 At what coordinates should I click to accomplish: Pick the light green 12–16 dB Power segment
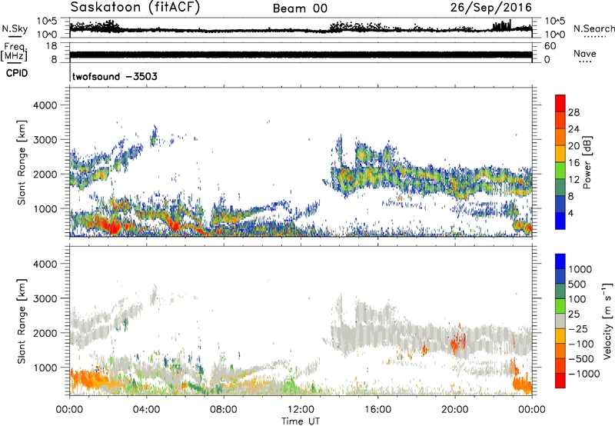pyautogui.click(x=560, y=170)
